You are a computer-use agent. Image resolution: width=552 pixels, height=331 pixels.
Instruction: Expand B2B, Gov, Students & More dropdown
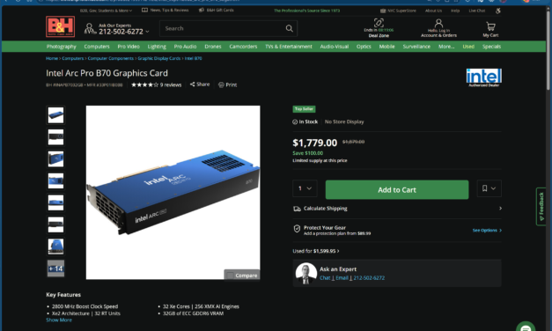click(x=106, y=11)
